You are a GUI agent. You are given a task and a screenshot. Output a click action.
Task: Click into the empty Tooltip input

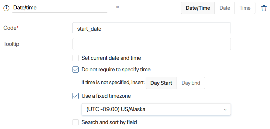(x=151, y=44)
